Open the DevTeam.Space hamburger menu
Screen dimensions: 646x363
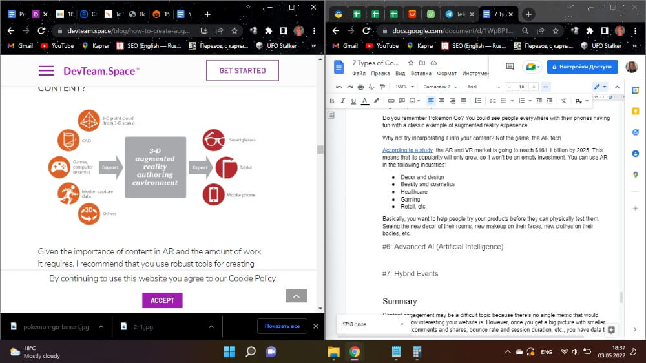[x=46, y=71]
